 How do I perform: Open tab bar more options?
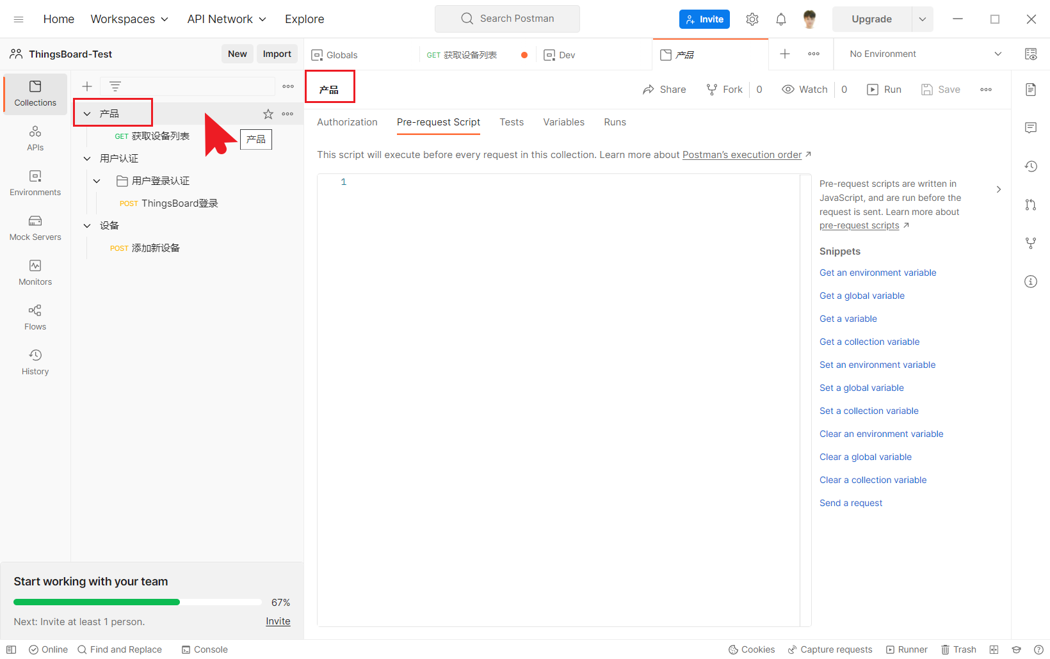pyautogui.click(x=814, y=54)
